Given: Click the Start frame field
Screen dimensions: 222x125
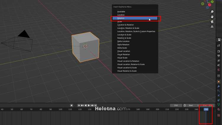Looking at the screenshot, I should click(193, 105).
